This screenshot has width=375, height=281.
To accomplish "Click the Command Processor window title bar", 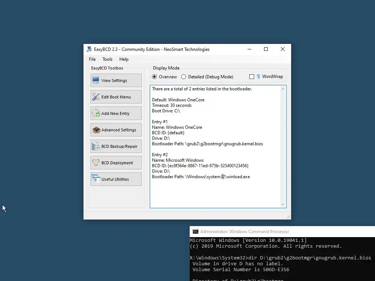I will [x=282, y=232].
